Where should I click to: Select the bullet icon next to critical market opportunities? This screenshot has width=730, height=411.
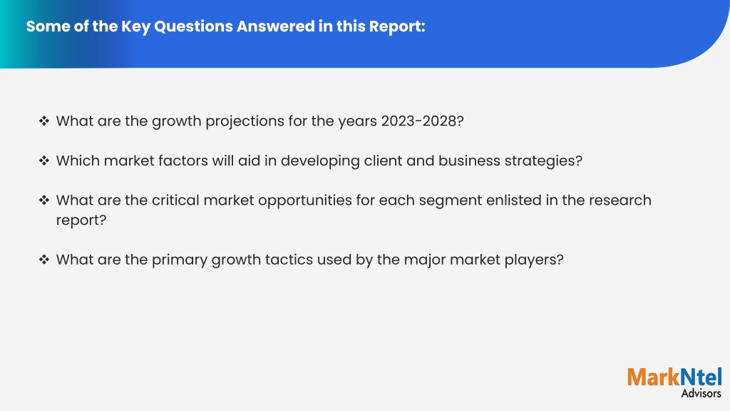[44, 201]
